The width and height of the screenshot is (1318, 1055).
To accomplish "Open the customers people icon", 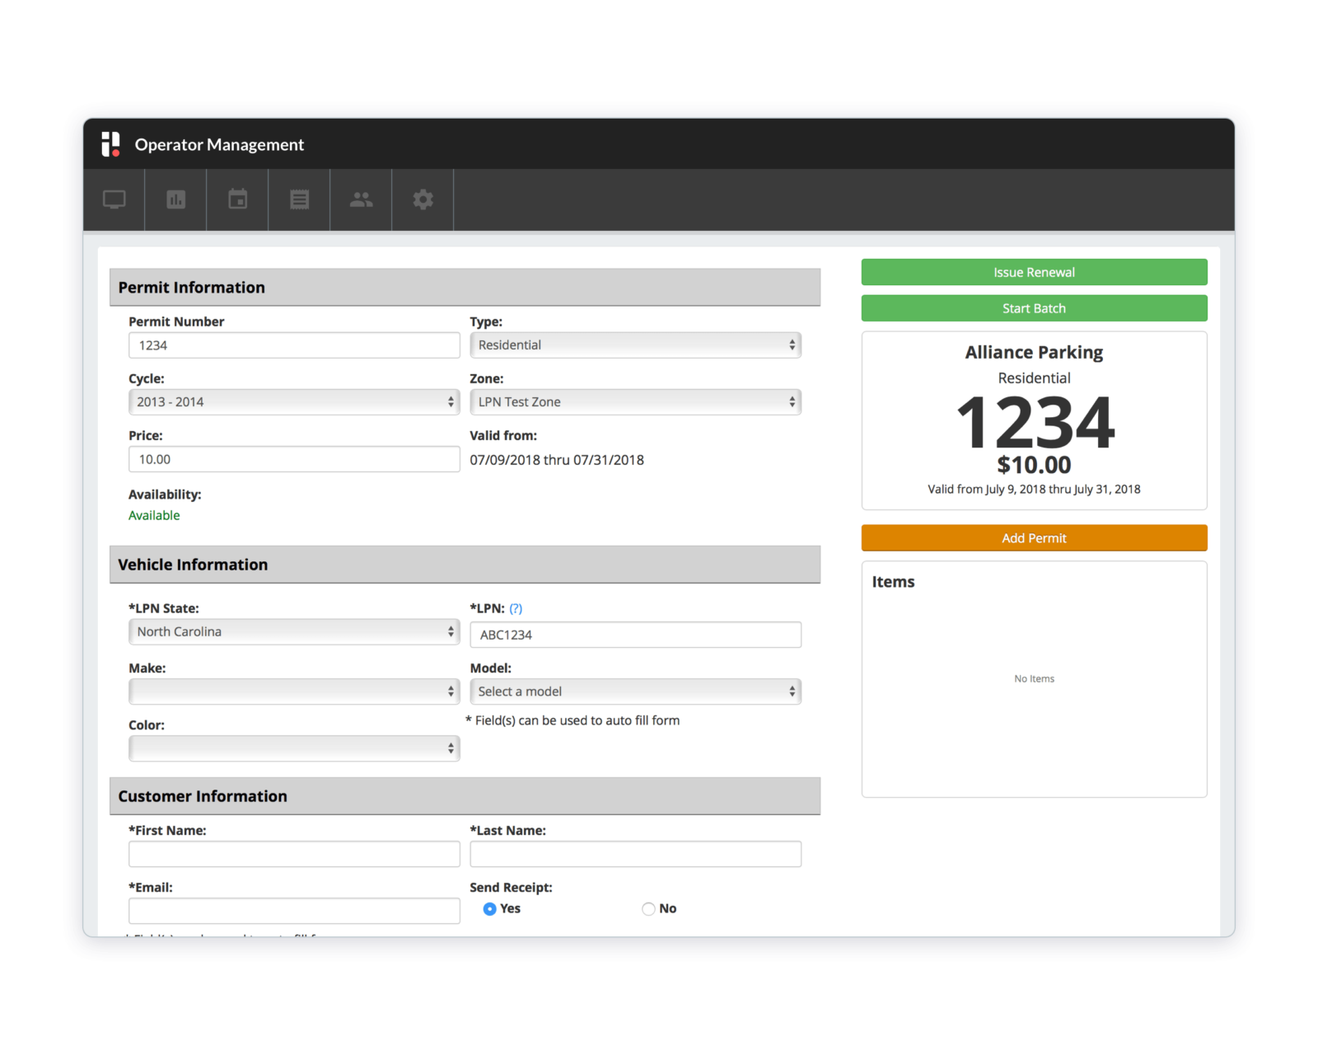I will point(361,199).
